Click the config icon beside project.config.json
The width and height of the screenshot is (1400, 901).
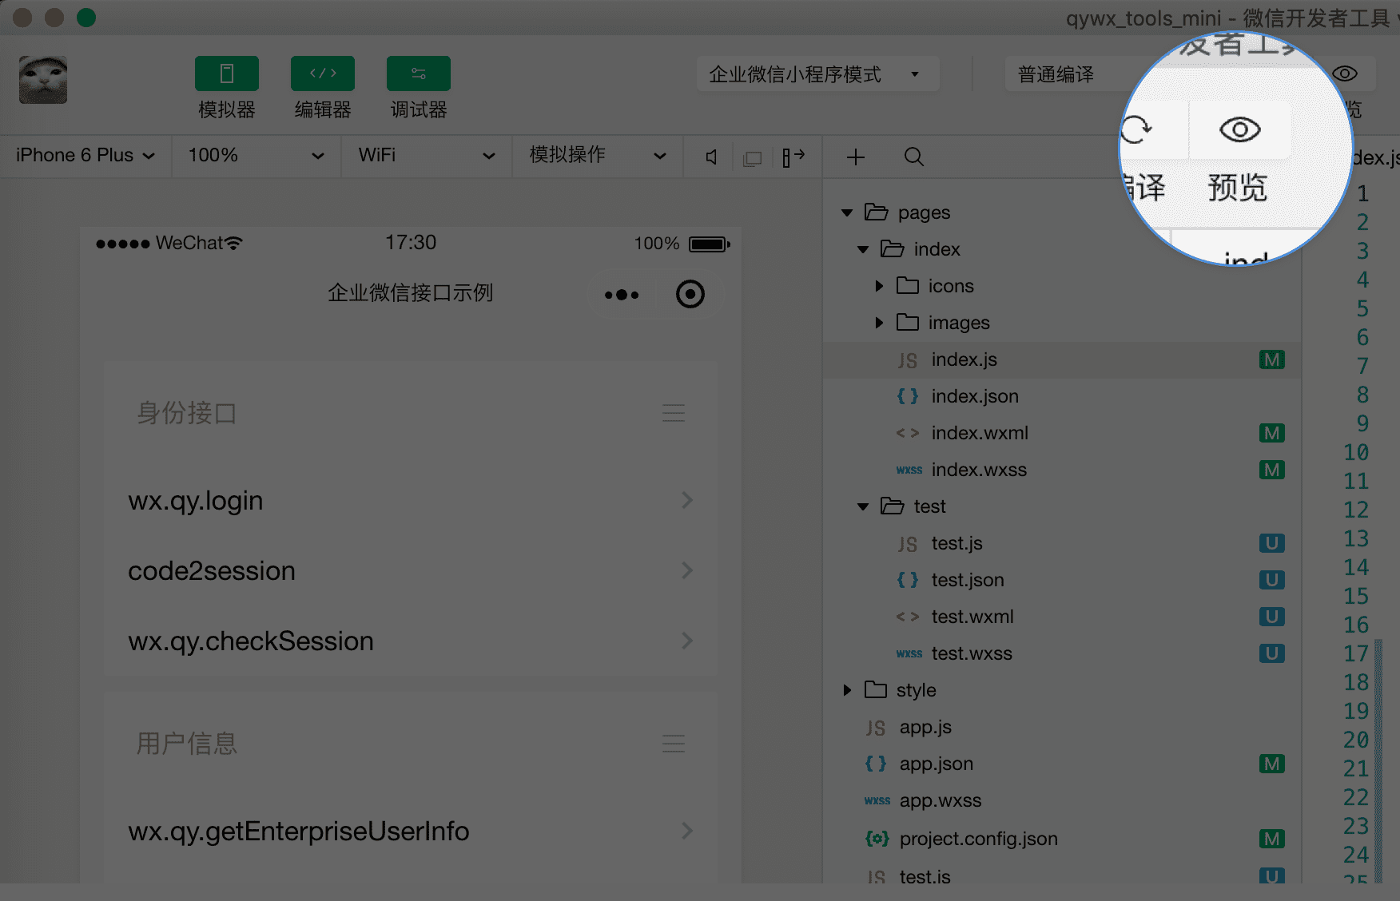tap(877, 839)
